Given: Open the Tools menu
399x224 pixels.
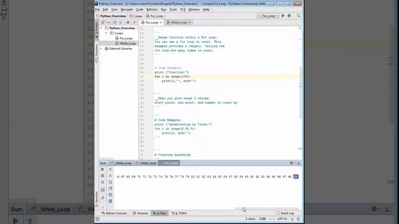Looking at the screenshot, I should (x=173, y=9).
